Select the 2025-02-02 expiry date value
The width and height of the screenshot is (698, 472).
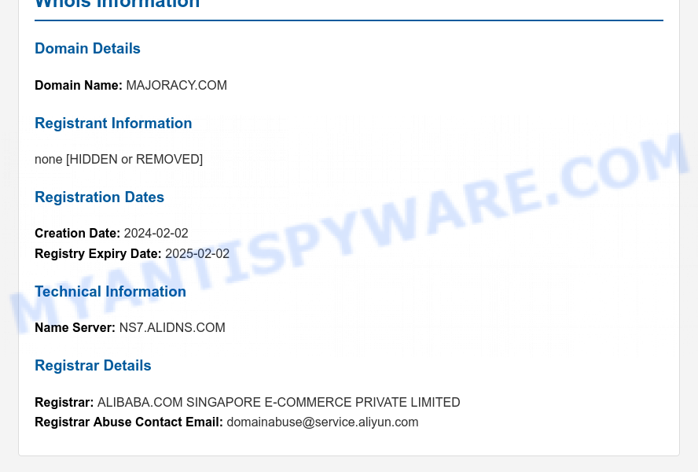point(197,253)
